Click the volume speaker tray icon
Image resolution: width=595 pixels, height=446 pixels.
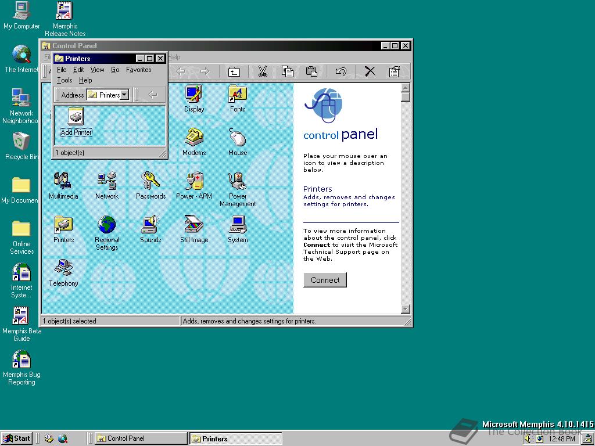(x=528, y=439)
